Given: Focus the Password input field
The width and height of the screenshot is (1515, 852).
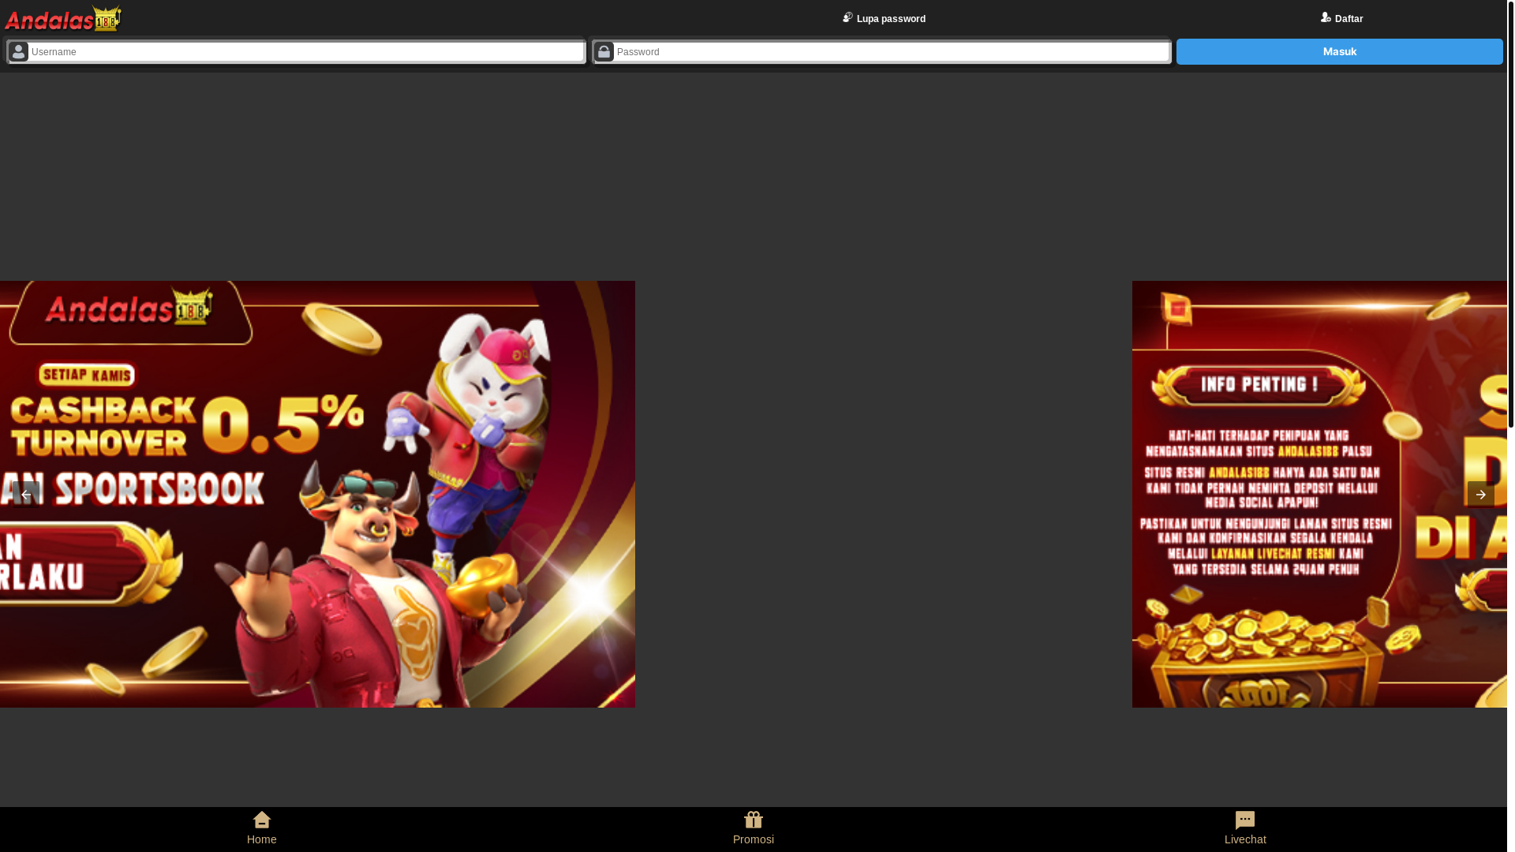Looking at the screenshot, I should click(892, 52).
